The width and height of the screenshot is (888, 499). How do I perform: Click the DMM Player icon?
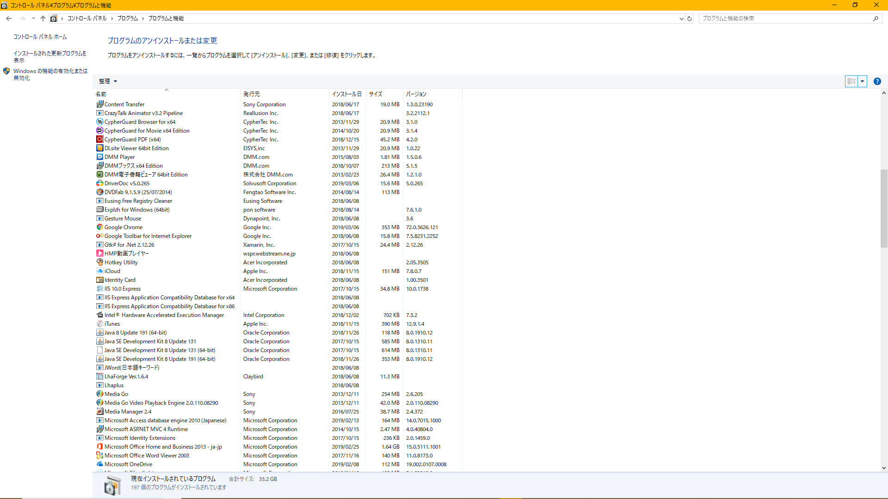(99, 157)
